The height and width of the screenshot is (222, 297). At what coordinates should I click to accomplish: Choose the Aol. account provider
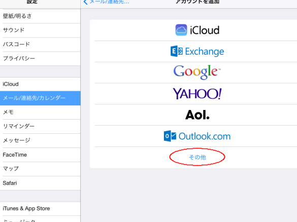click(197, 115)
